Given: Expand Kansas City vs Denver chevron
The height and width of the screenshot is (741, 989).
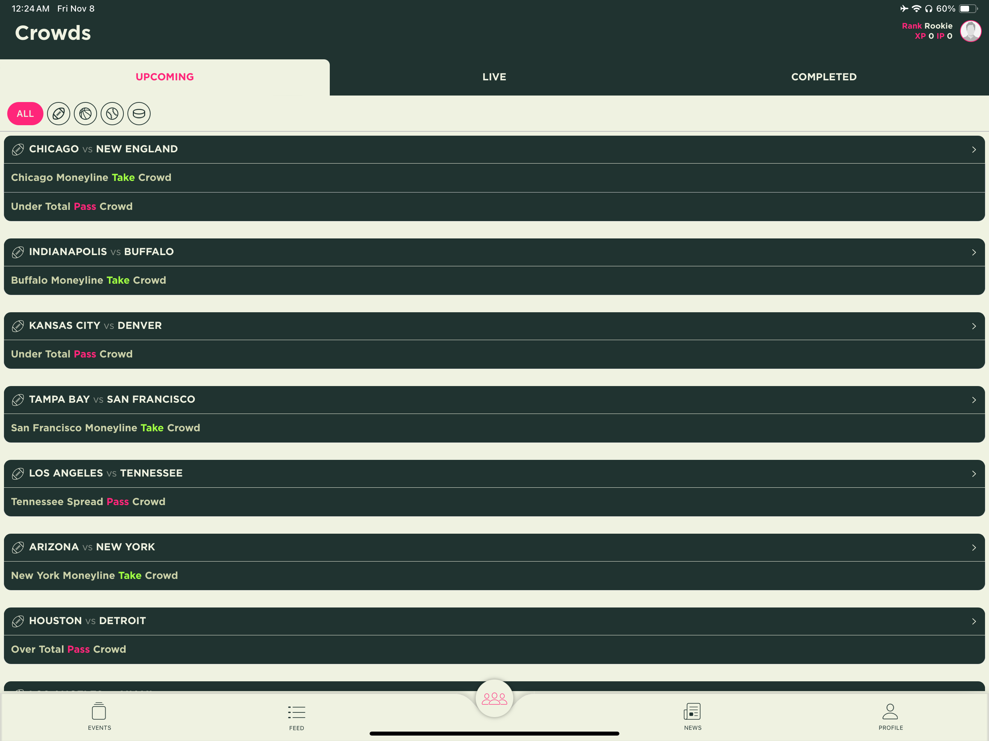Looking at the screenshot, I should 973,326.
